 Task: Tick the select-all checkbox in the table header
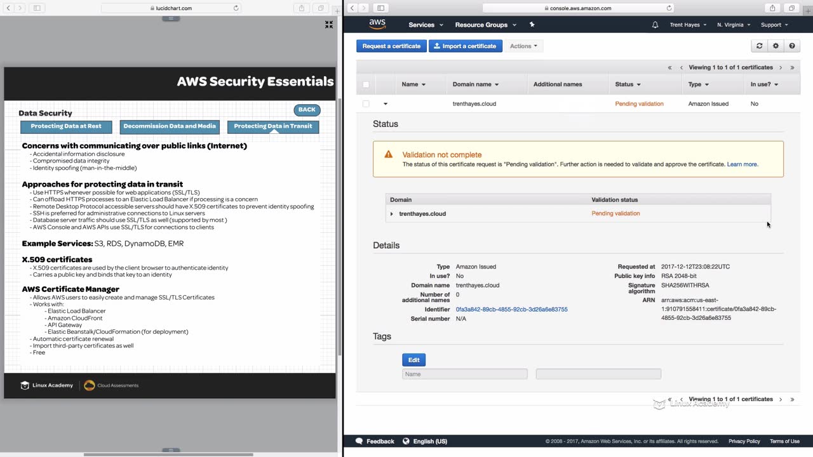(x=366, y=84)
